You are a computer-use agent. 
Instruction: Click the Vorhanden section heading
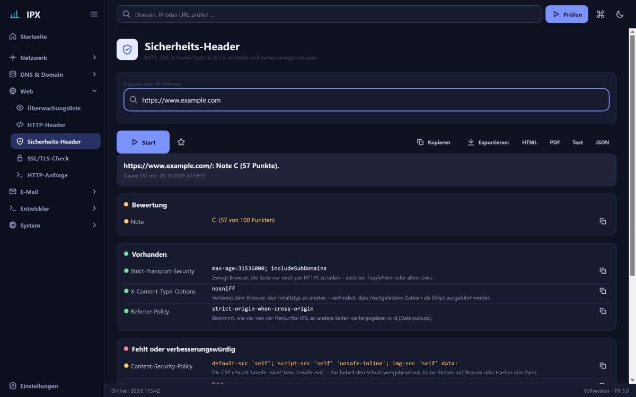(x=149, y=254)
